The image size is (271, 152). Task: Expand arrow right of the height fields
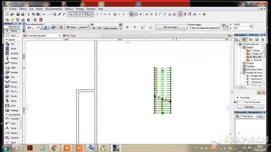[251, 26]
